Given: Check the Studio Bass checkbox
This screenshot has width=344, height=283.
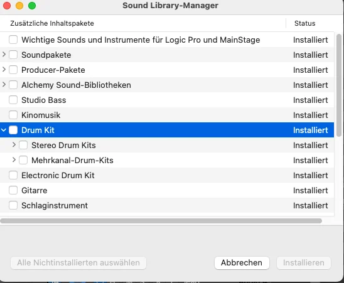Looking at the screenshot, I should 13,100.
